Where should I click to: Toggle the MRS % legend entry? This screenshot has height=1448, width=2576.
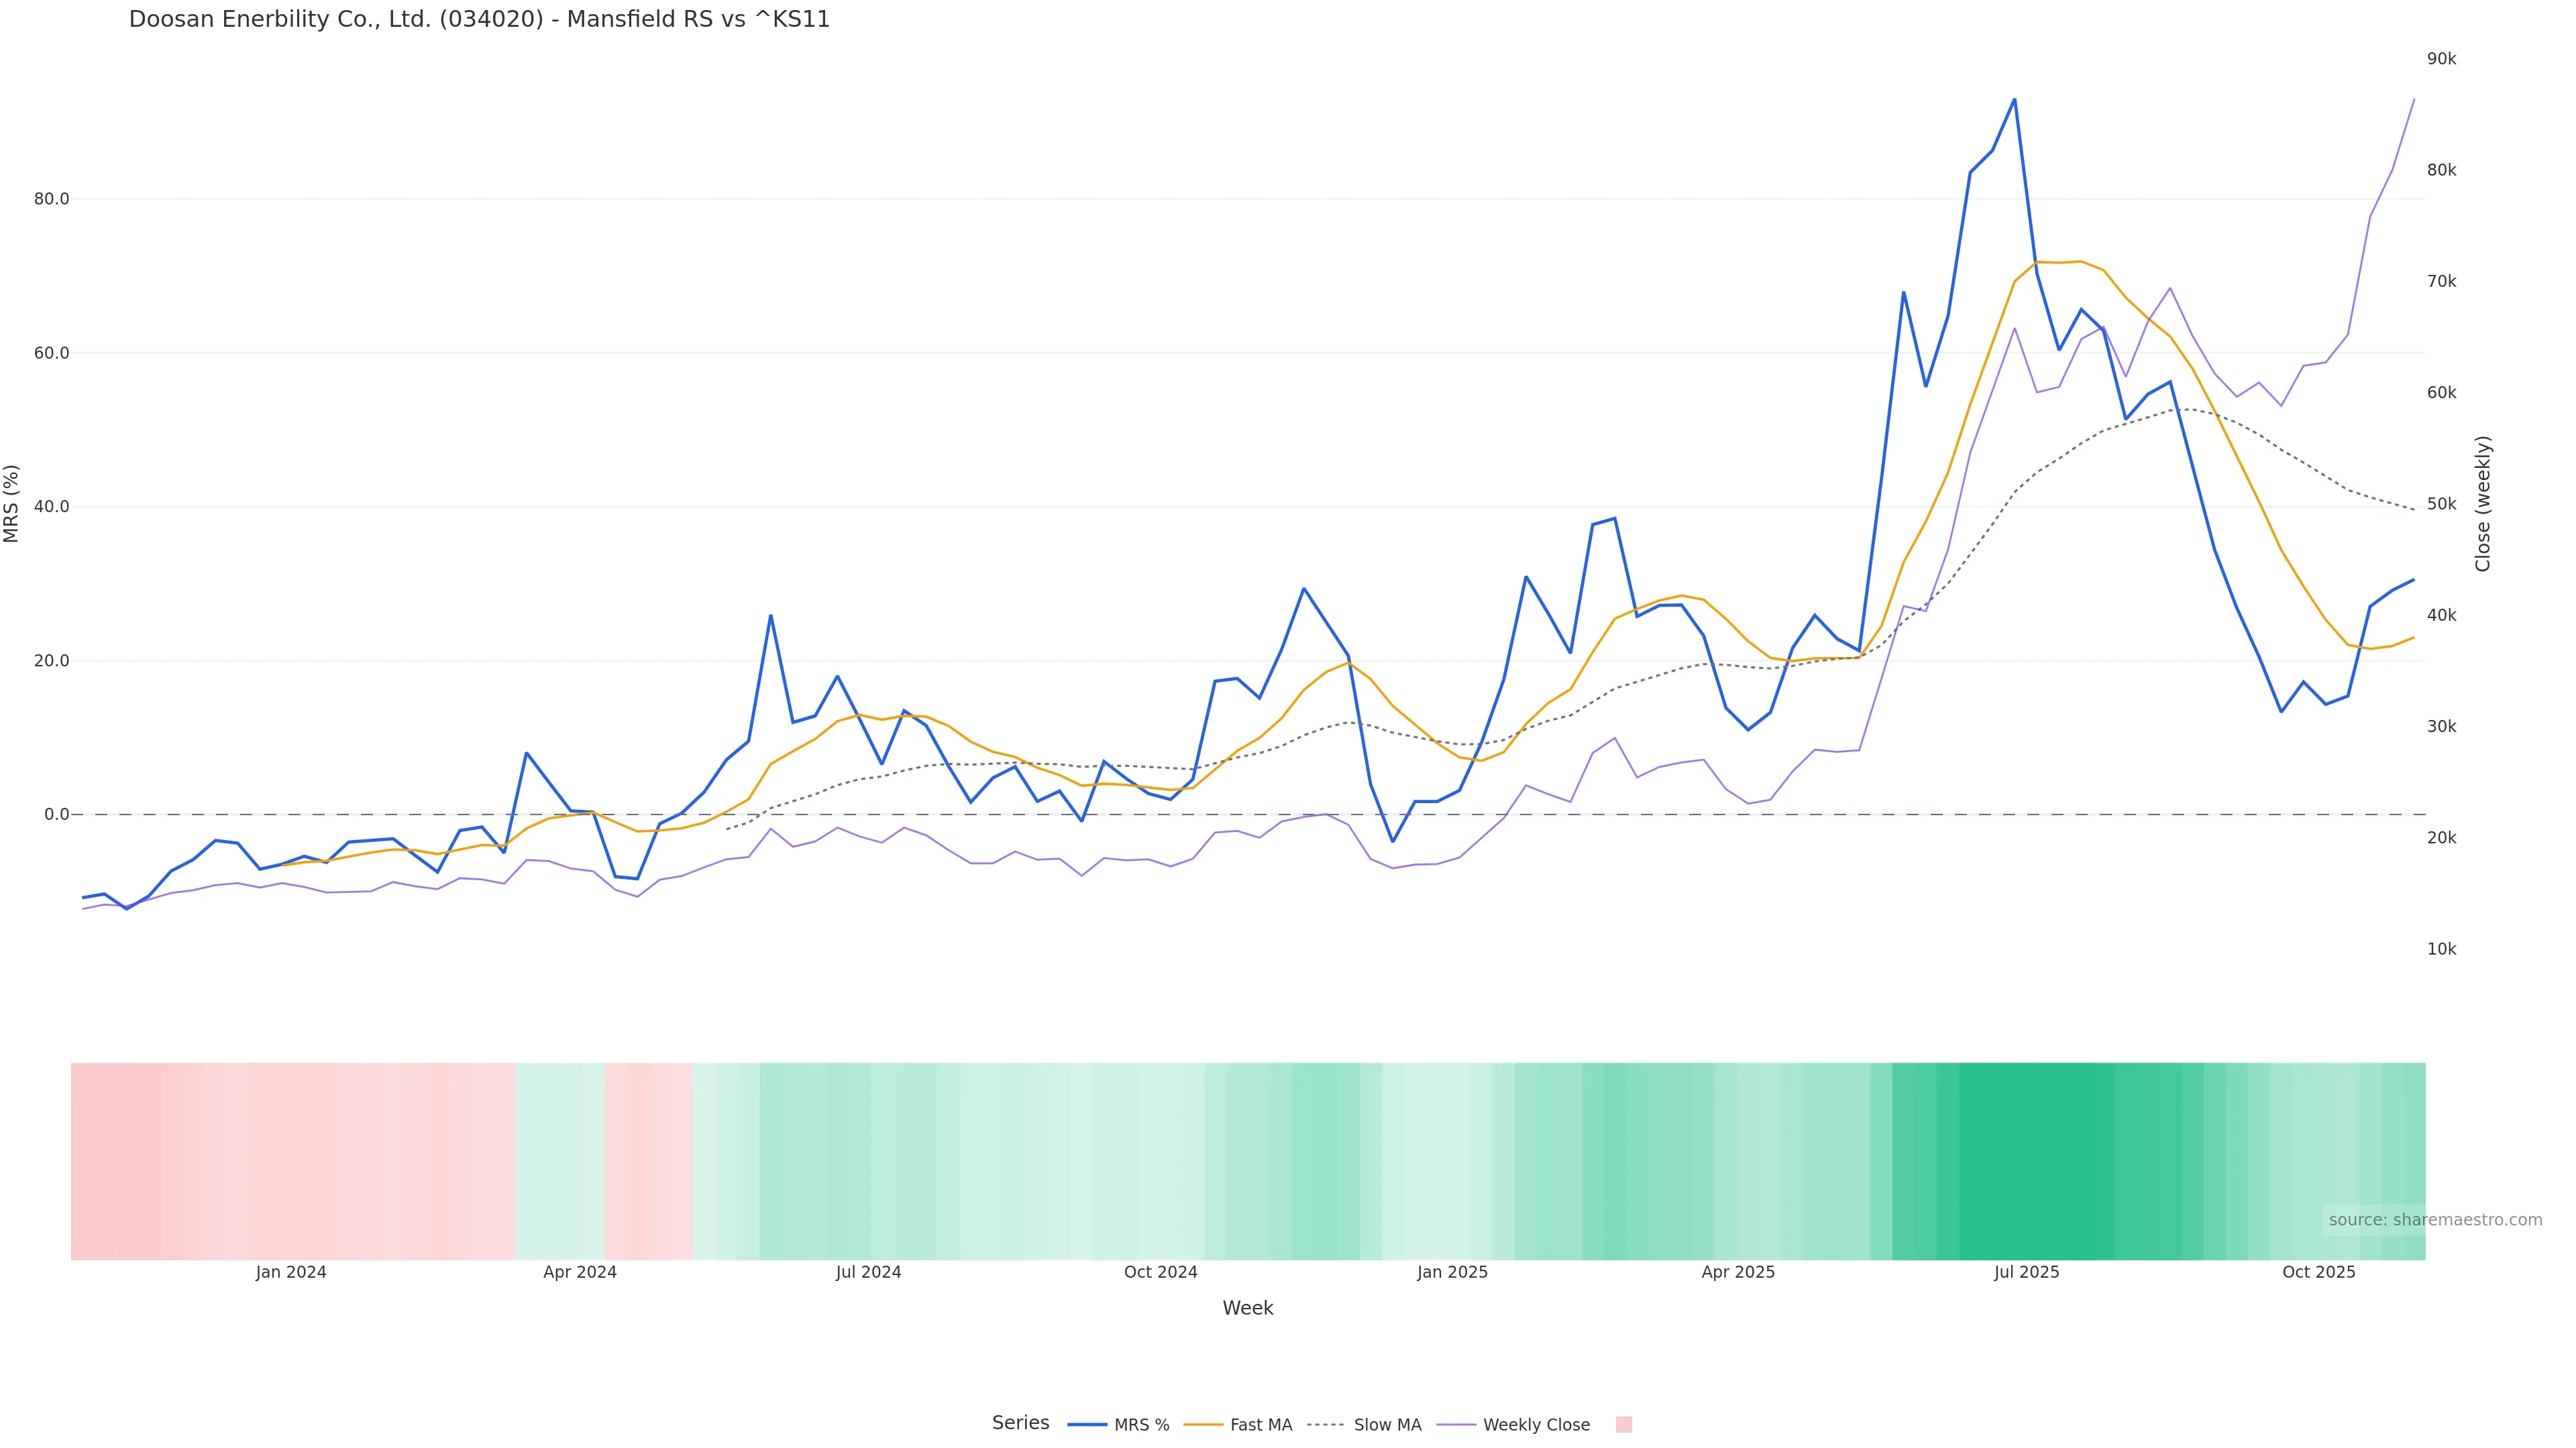(x=1141, y=1425)
